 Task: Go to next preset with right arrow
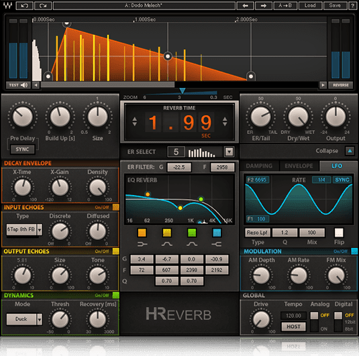[x=264, y=5]
